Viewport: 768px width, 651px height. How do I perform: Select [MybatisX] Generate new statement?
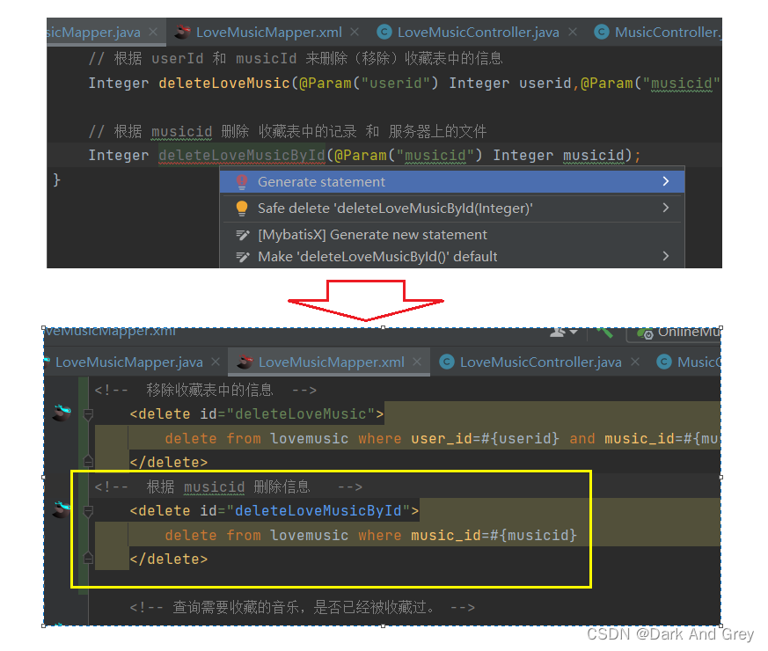(452, 235)
